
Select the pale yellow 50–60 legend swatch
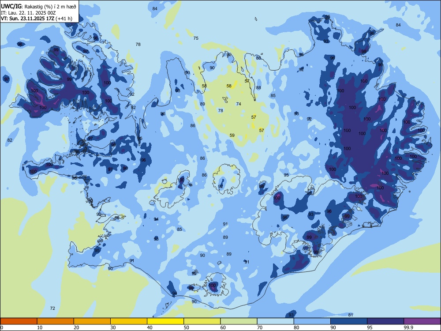(202, 321)
